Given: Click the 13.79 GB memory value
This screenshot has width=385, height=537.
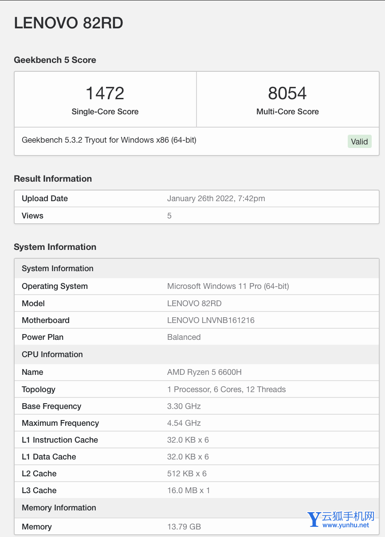Looking at the screenshot, I should (x=184, y=527).
